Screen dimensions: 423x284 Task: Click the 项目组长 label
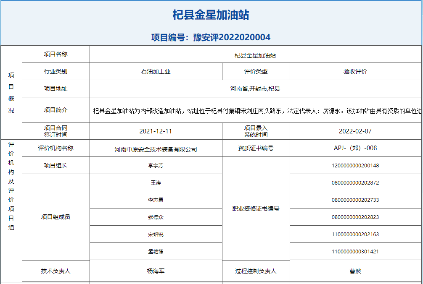coord(56,165)
